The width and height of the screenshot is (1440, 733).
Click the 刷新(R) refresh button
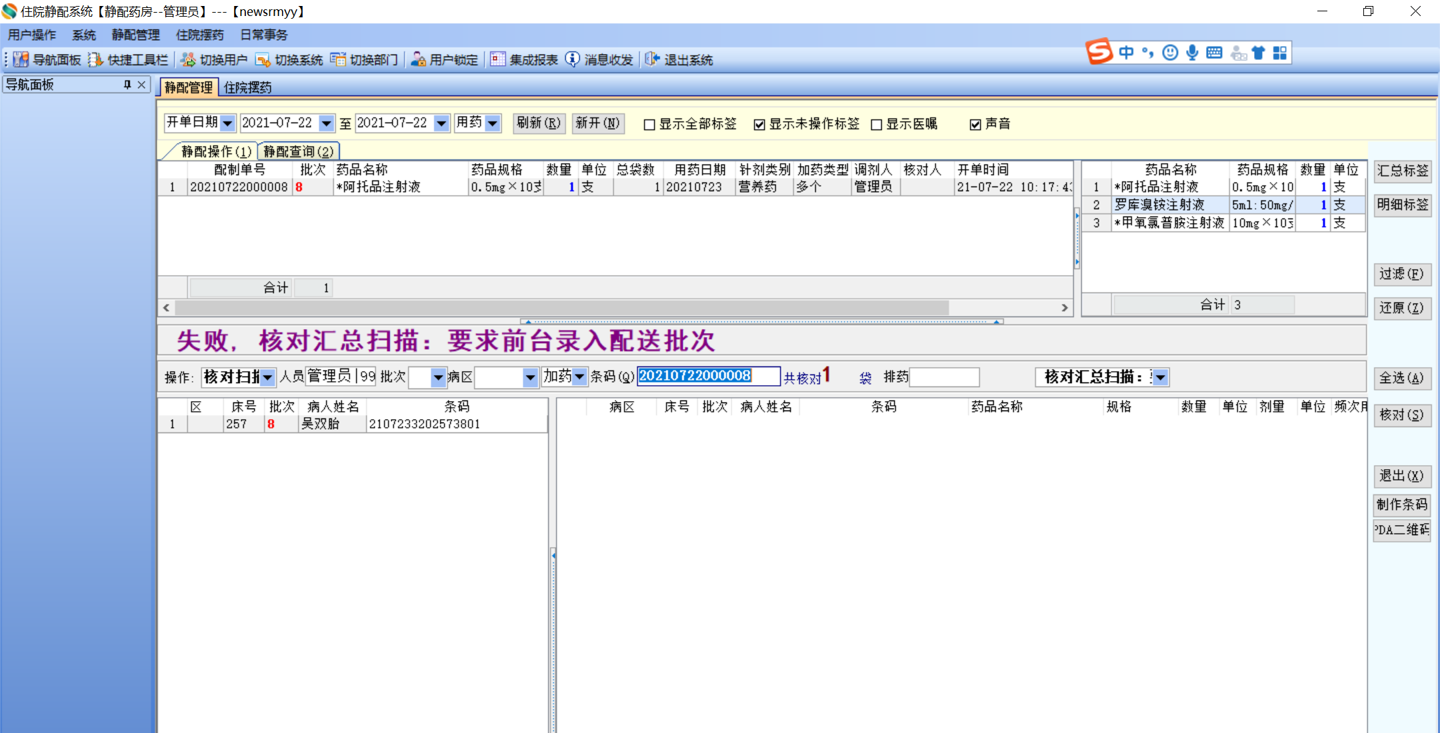coord(539,123)
